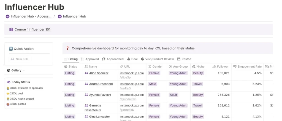The height and width of the screenshot is (121, 282).
Task: Click the Engagement Rate column header
Action: (x=248, y=67)
